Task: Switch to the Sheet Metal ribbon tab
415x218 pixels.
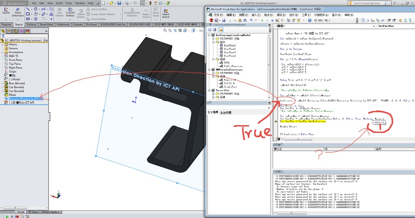Action: tap(46, 25)
